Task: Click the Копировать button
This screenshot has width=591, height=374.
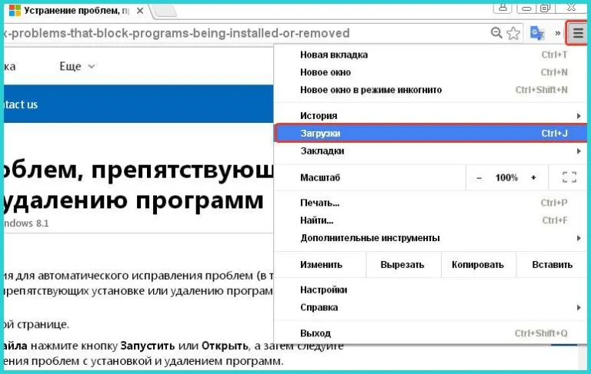Action: (x=478, y=265)
